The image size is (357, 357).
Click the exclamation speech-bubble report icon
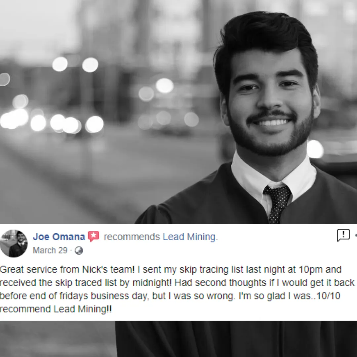click(x=343, y=235)
